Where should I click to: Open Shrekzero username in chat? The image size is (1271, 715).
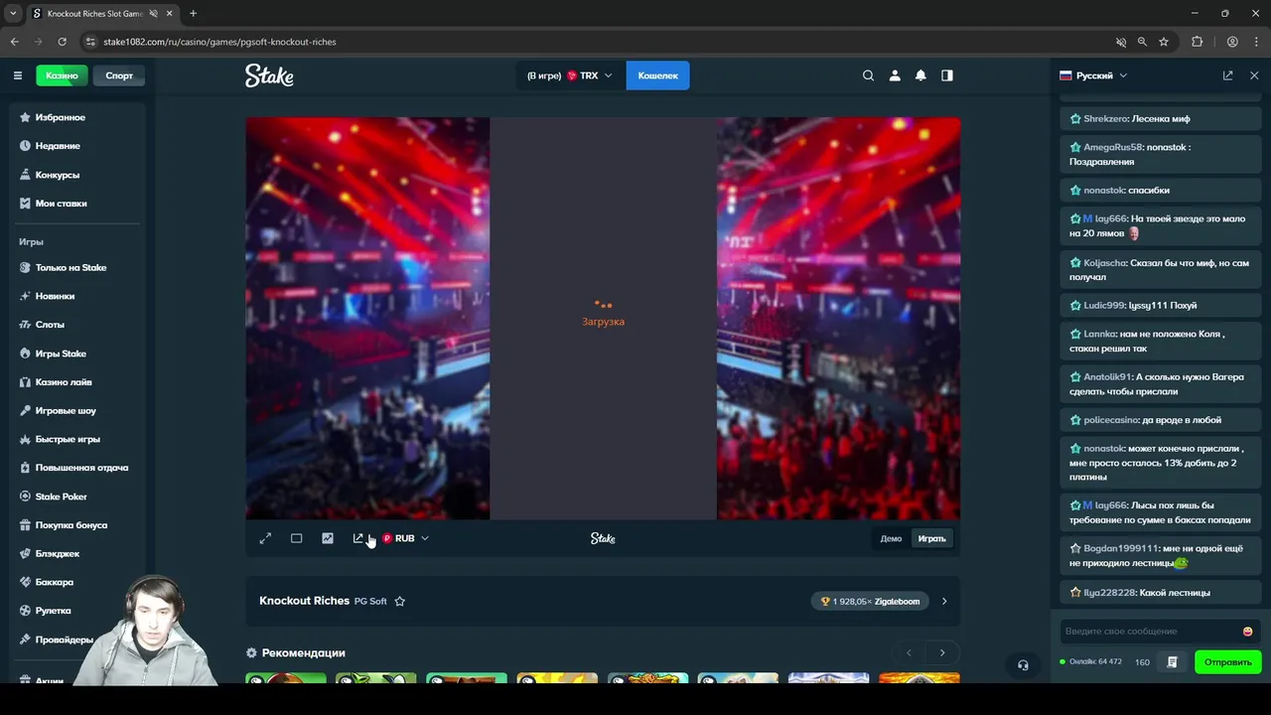[1105, 118]
